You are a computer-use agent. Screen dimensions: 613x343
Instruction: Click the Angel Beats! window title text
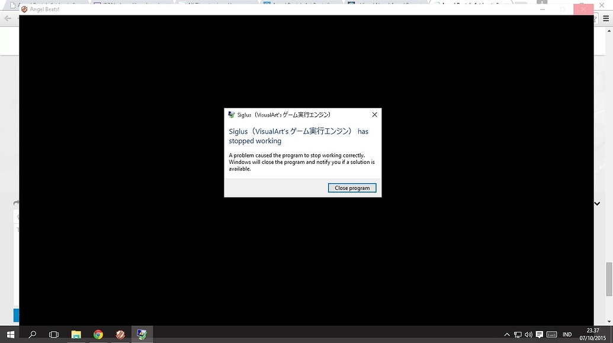44,9
